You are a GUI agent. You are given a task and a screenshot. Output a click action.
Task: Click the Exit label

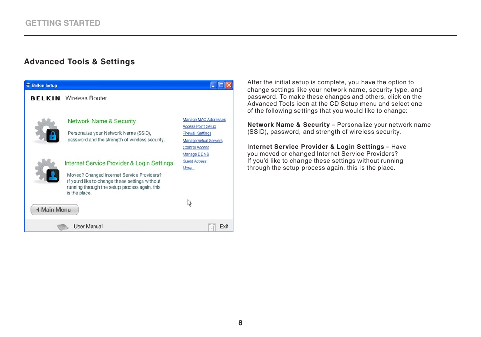click(x=224, y=226)
